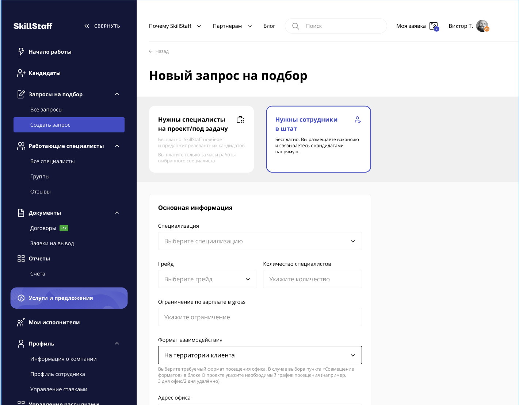Go to Все специалисты
The image size is (519, 405).
(x=53, y=161)
